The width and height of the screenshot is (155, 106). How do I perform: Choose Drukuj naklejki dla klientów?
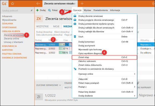tap(104, 32)
